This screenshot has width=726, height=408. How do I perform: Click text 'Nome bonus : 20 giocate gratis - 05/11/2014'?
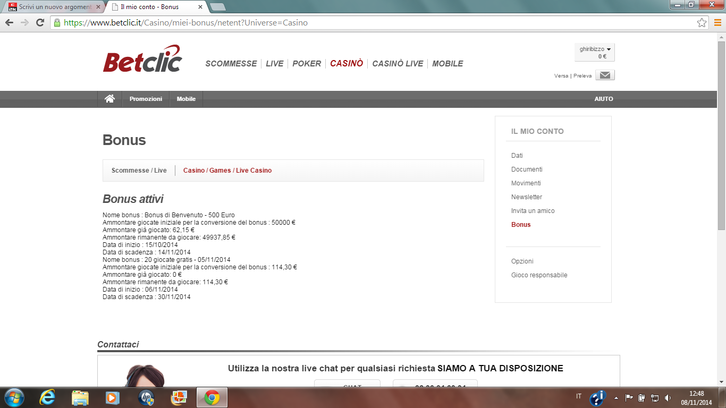(x=166, y=260)
